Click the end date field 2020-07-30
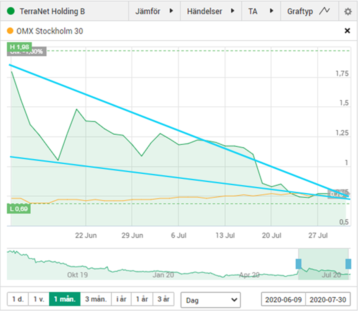Image resolution: width=358 pixels, height=311 pixels. point(328,299)
